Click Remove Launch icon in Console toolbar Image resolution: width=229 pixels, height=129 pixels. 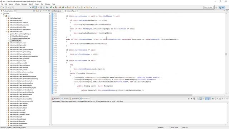point(191,99)
